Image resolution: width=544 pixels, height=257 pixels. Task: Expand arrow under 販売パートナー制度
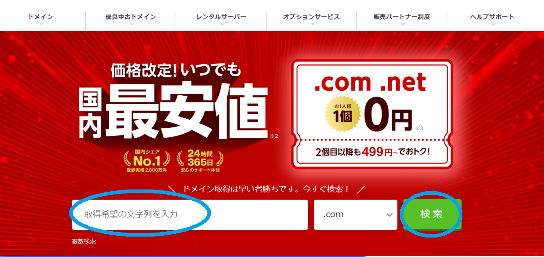[402, 24]
